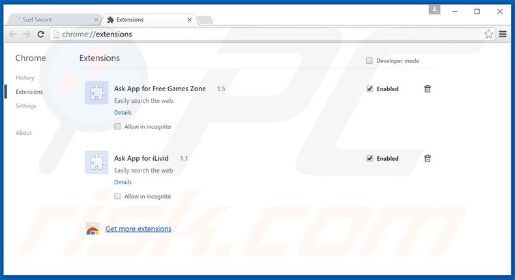Open Settings in the sidebar
Screen dimensions: 515x280
pos(26,105)
